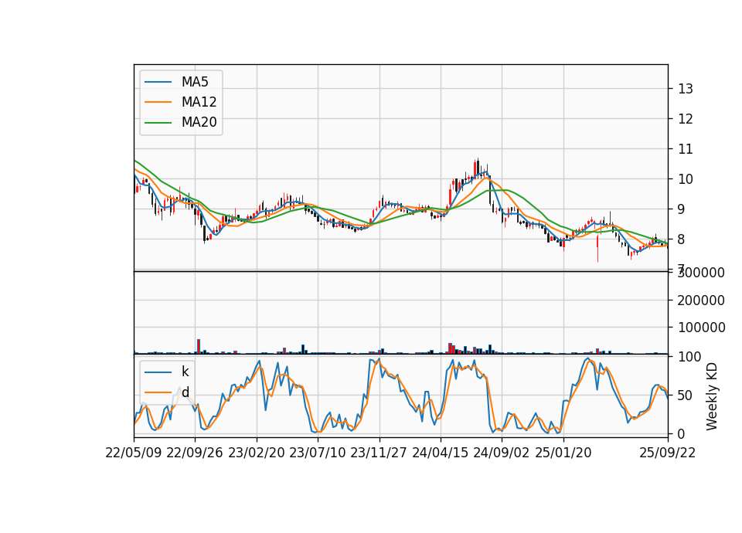Click the Weekly KD axis label
Image resolution: width=742 pixels, height=533 pixels.
click(711, 396)
